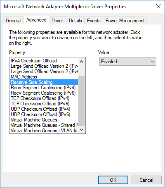Screen dimensions: 165x188
Task: Close the properties dialog window
Action: 158,6
